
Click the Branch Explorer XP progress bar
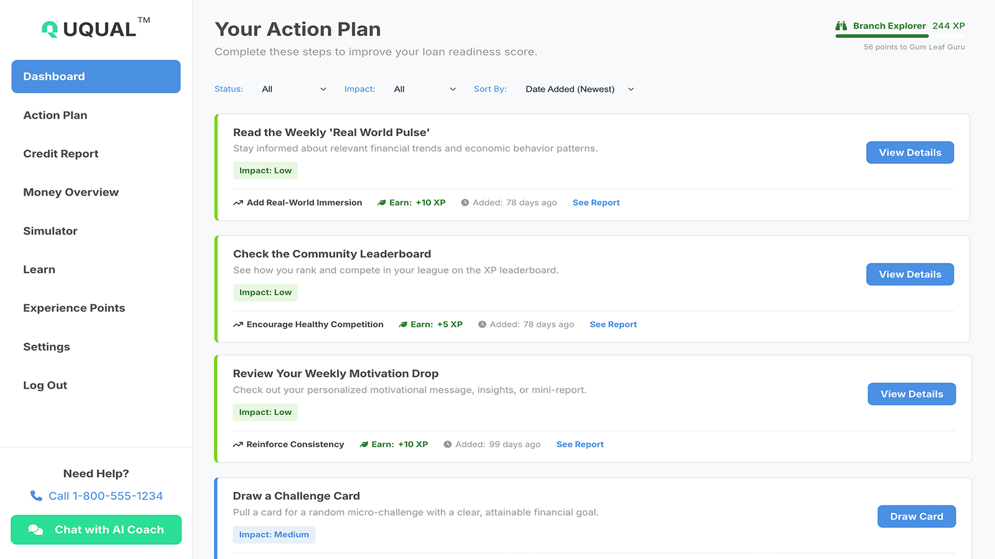(x=882, y=36)
